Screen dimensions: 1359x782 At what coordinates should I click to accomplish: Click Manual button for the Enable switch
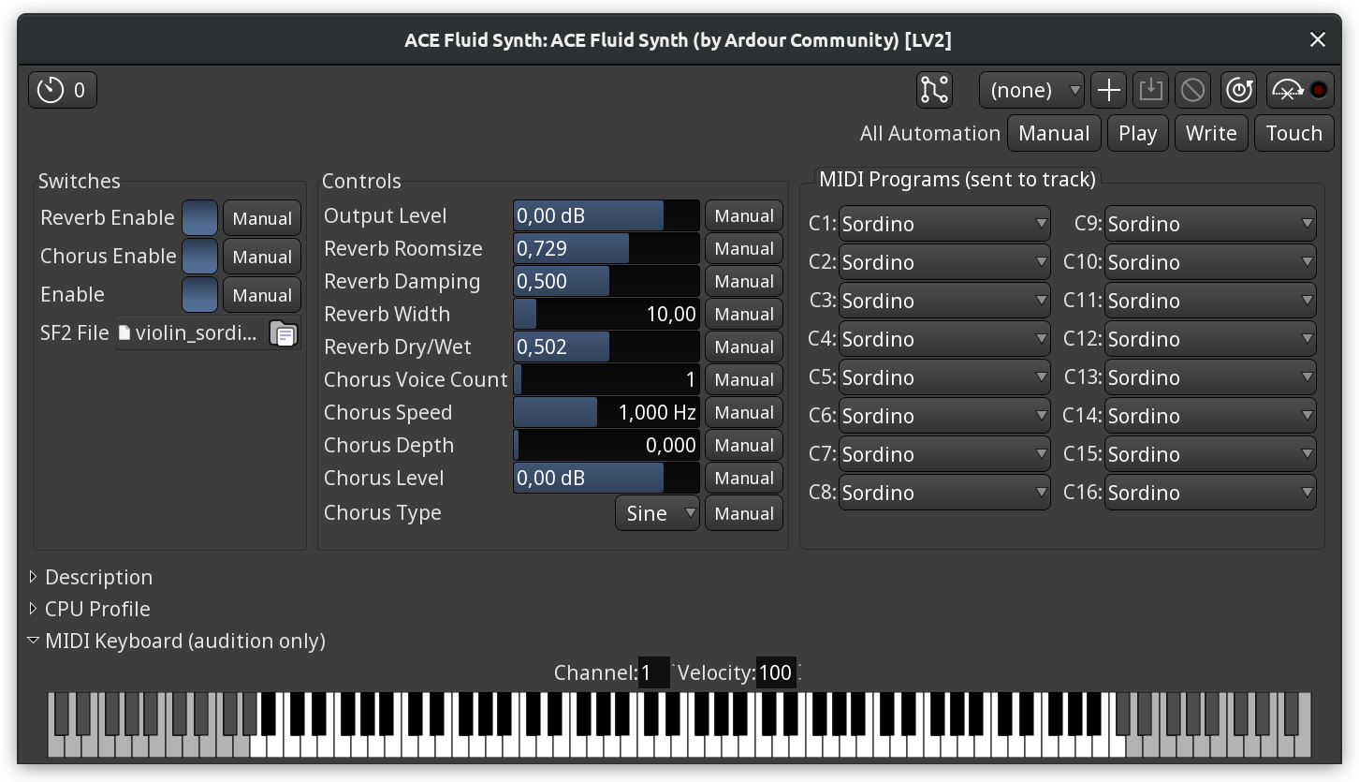(262, 295)
